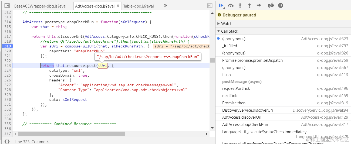Toggle the debugger sidebar pane icon
Image resolution: width=351 pixels, height=144 pixels.
210,6
